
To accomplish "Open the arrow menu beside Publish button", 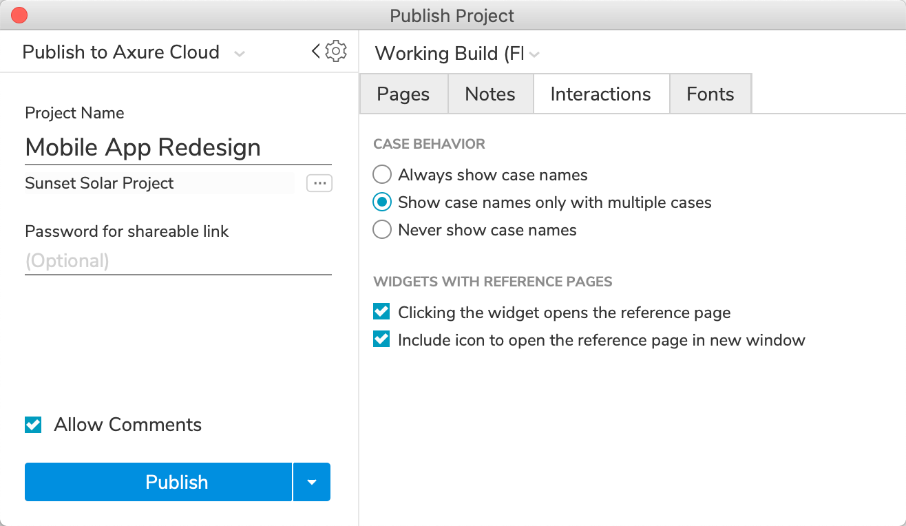I will 312,482.
